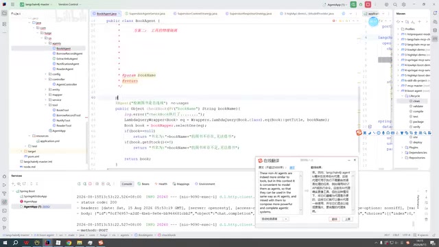
Task: Select the Health tab in Services
Action: click(x=161, y=184)
